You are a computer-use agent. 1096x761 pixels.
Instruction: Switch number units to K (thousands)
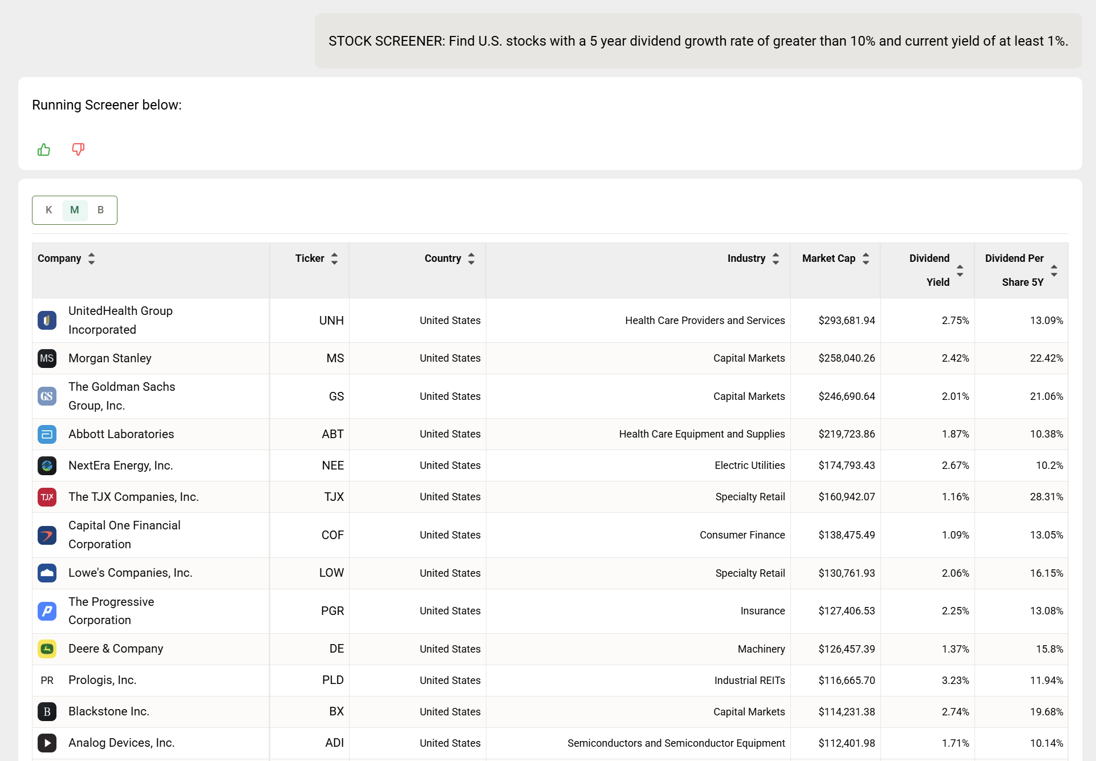point(49,210)
